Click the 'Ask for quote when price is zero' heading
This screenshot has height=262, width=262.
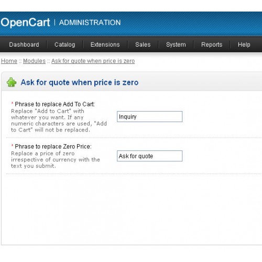click(80, 82)
